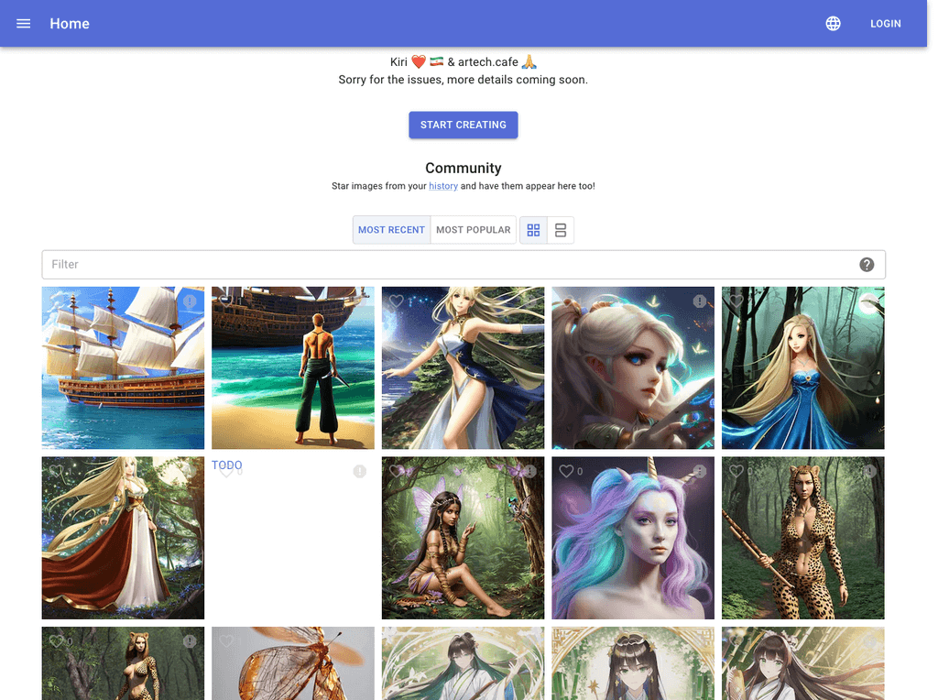Like the blue dress forest girl image
938x700 pixels.
(x=736, y=301)
